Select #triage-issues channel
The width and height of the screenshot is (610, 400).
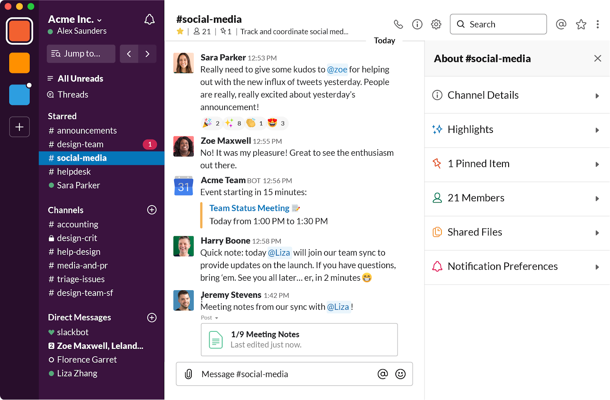pyautogui.click(x=101, y=279)
